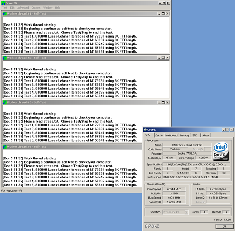Click the Revision value C0
Image resolution: width=235 pixels, height=231 pixels.
point(223,173)
